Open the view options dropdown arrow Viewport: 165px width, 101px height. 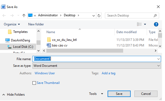[x=145, y=24]
